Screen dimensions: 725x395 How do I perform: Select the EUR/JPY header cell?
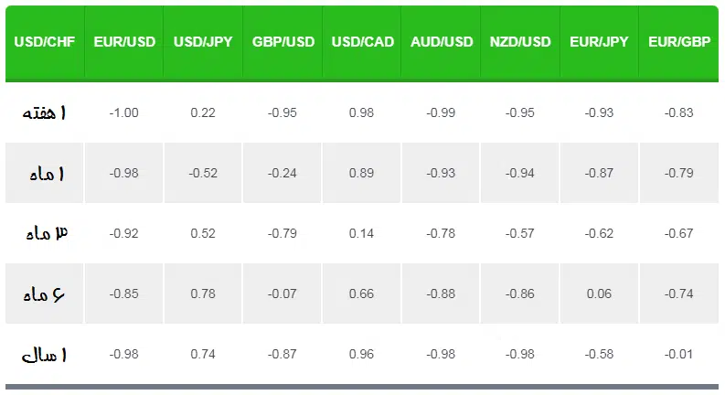[x=599, y=42]
